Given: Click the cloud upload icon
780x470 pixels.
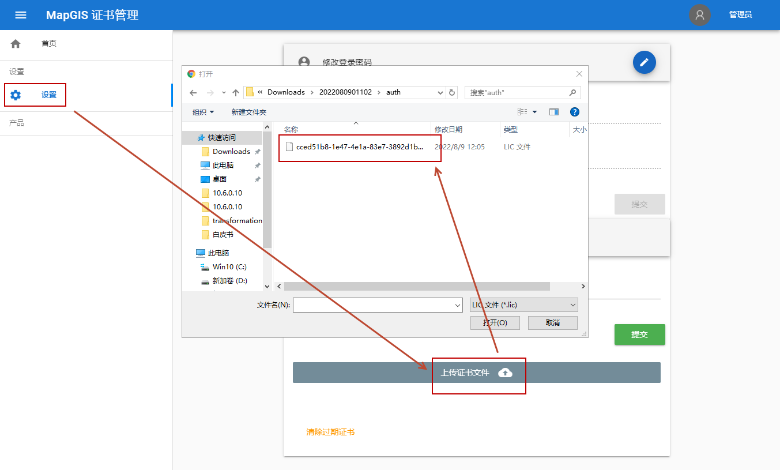Looking at the screenshot, I should click(505, 373).
